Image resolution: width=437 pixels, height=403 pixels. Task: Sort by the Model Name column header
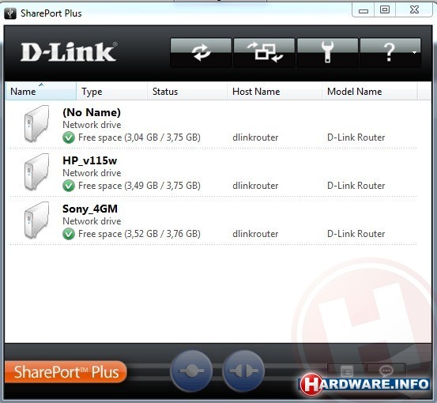[x=369, y=91]
